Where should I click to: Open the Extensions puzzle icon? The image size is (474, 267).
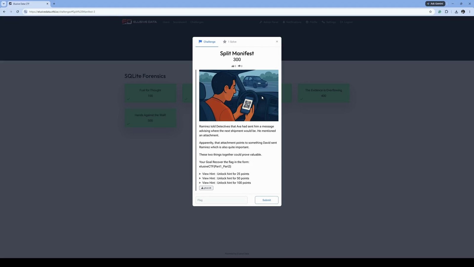[x=446, y=12]
